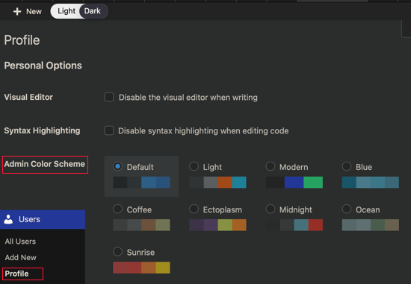Click the Blue scheme color palette

(x=371, y=183)
